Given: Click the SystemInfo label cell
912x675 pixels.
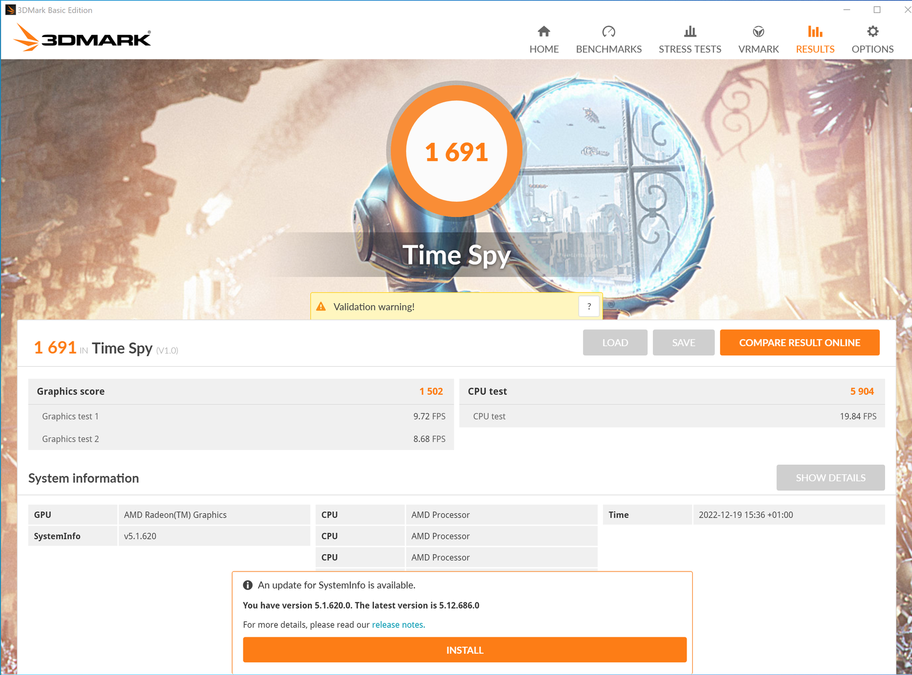Looking at the screenshot, I should click(73, 536).
